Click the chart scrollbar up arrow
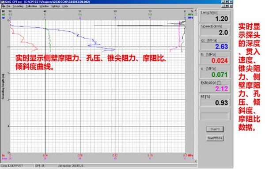Viewport: 265px width, 169px height. [195, 11]
